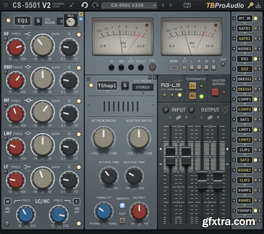
Task: Select the DEESS1 module slot
Action: tap(244, 79)
